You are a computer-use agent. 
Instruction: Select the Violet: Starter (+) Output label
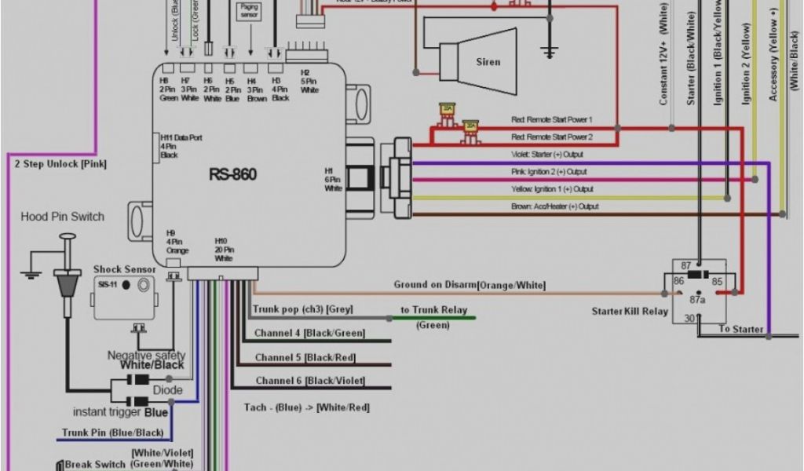pos(549,155)
